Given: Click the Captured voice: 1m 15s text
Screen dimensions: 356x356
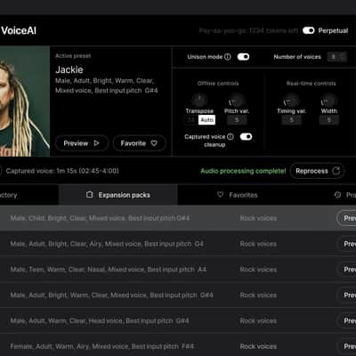Looking at the screenshot, I should click(x=62, y=171).
